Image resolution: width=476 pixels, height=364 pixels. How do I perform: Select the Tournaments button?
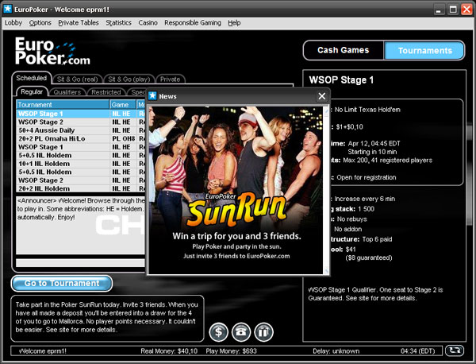[x=424, y=51]
